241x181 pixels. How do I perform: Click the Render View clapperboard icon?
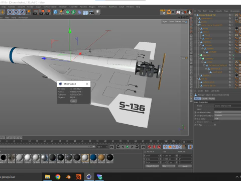click(35, 12)
